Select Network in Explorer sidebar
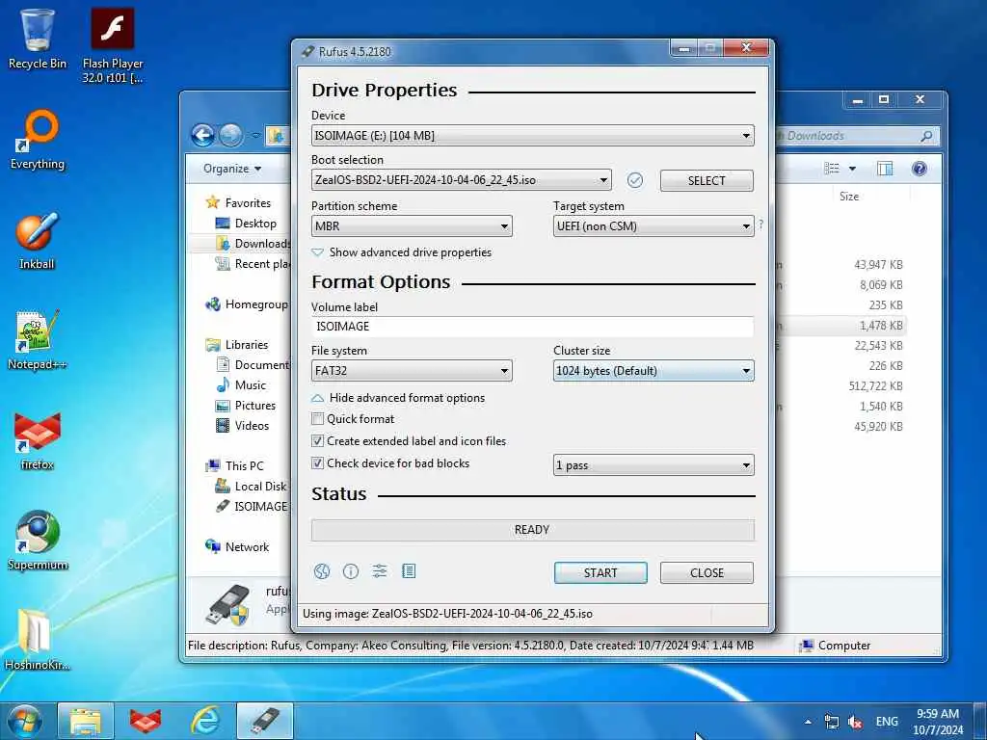This screenshot has width=987, height=740. [x=237, y=547]
